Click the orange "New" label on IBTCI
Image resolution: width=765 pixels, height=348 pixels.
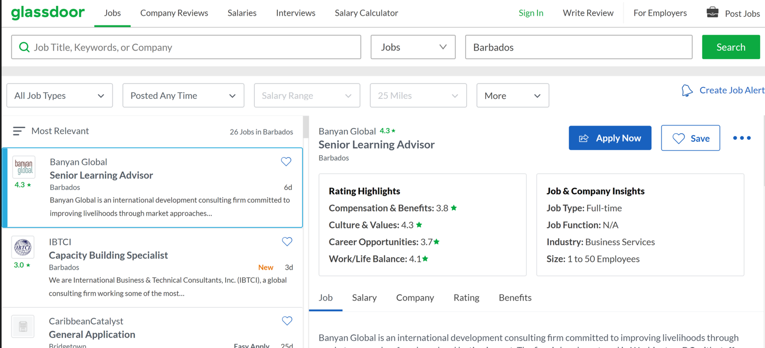pyautogui.click(x=266, y=267)
